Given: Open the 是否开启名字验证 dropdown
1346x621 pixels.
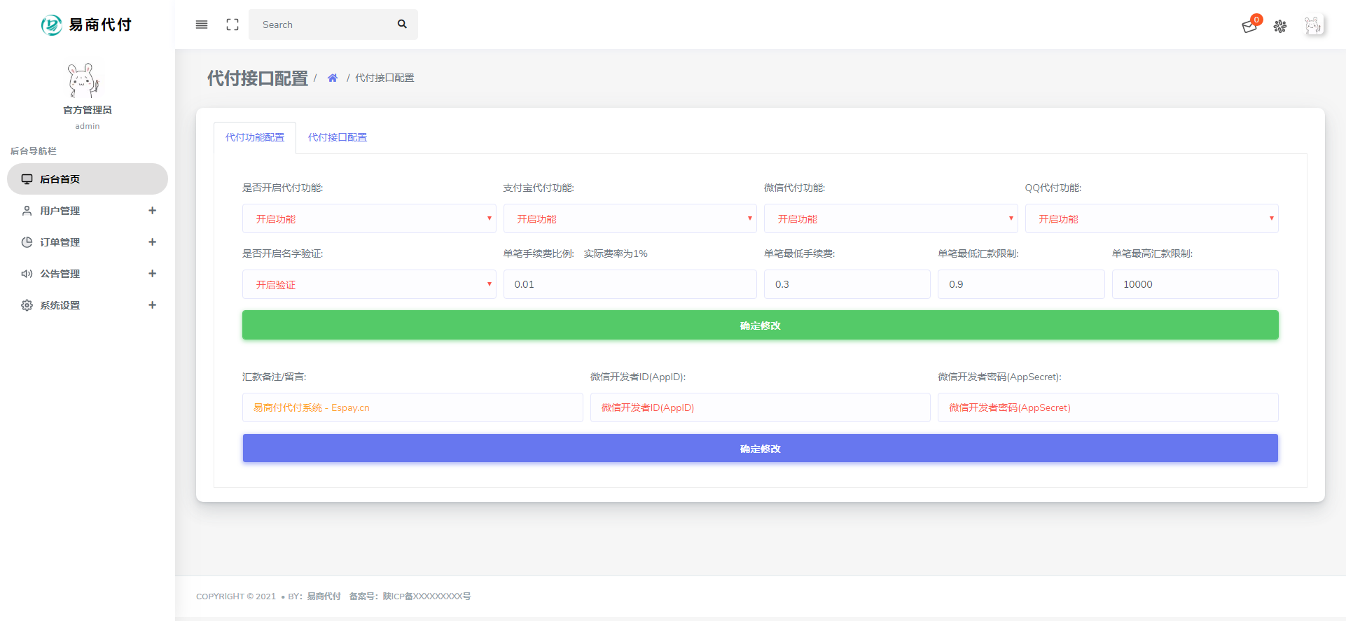Looking at the screenshot, I should (369, 284).
